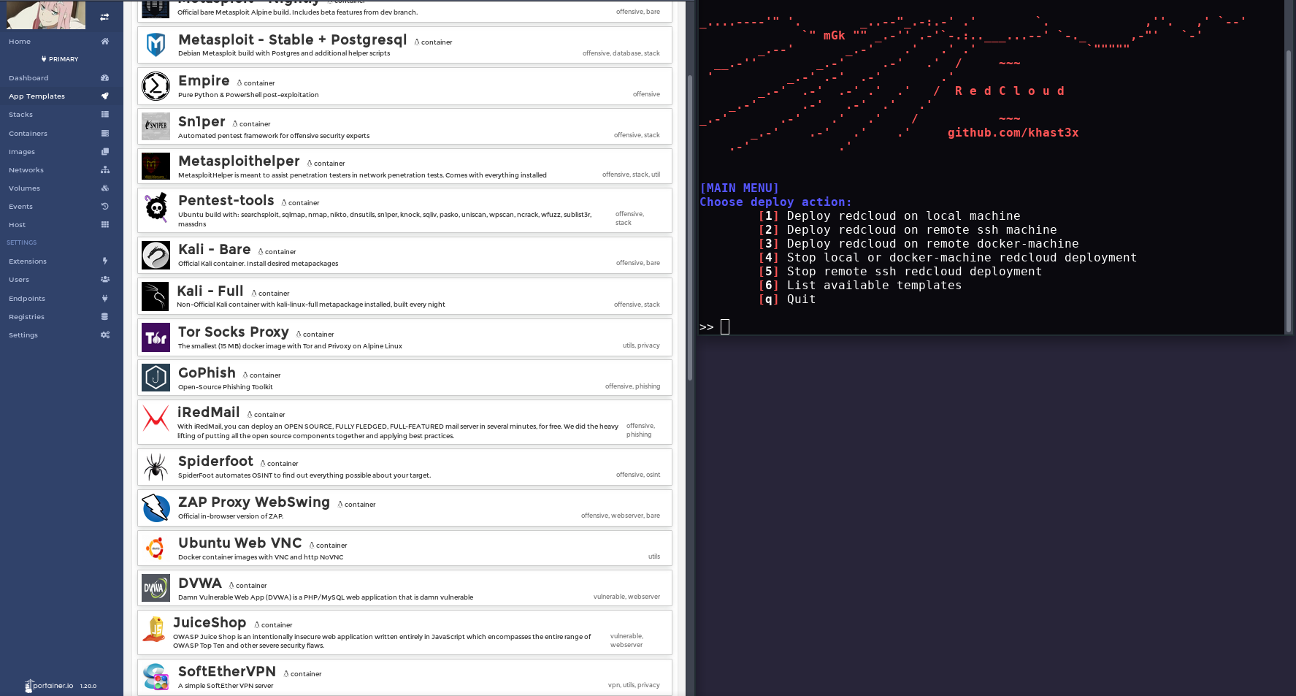1296x696 pixels.
Task: Select the SoftEtherVPN logo
Action: 156,677
